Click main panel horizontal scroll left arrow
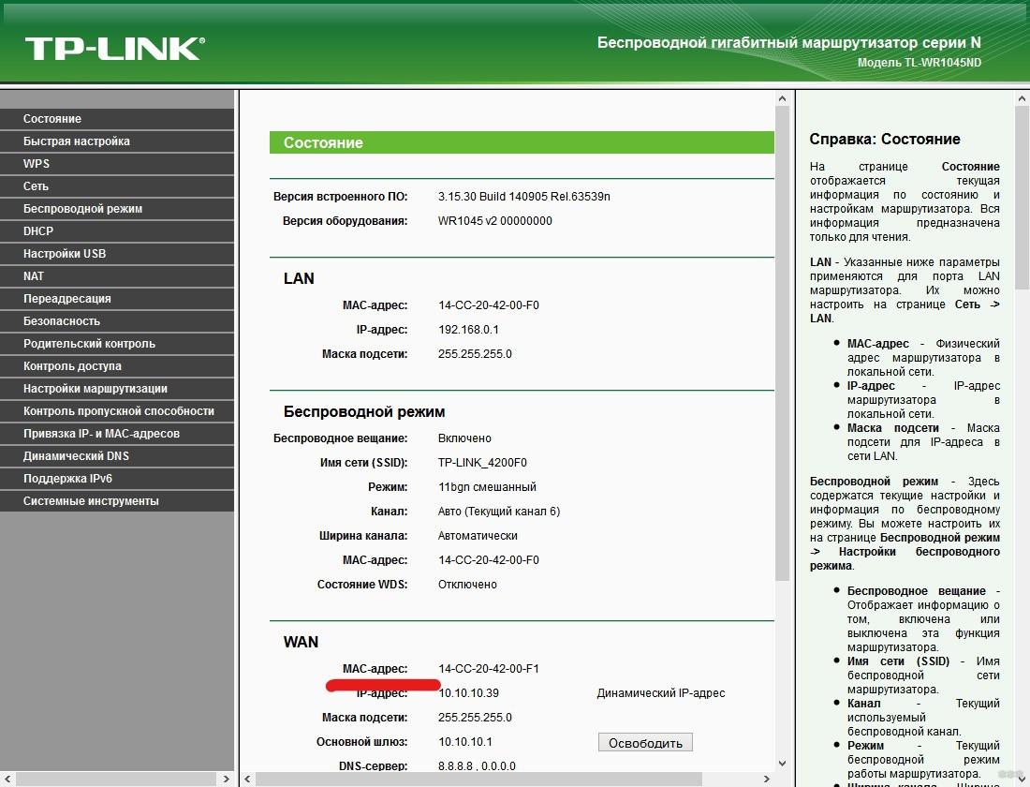The width and height of the screenshot is (1030, 787). [247, 780]
